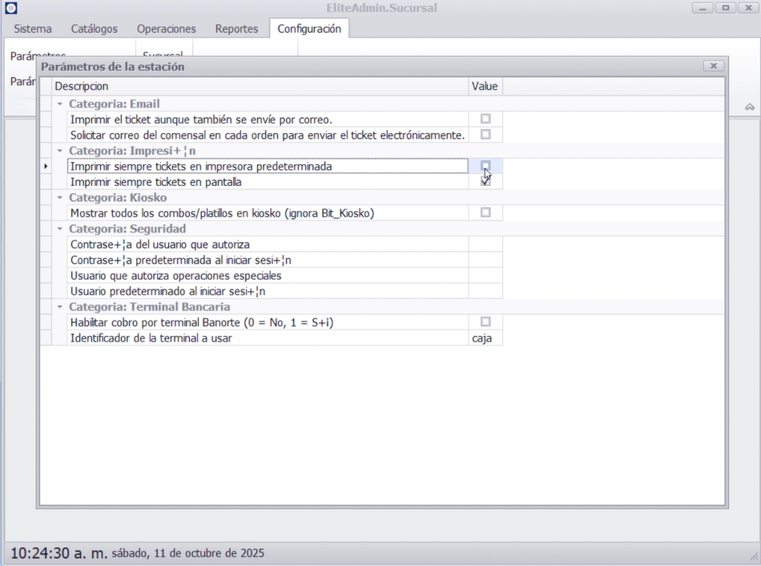Screen dimensions: 761x566
Task: Switch to the Catálogos tab
Action: (95, 29)
